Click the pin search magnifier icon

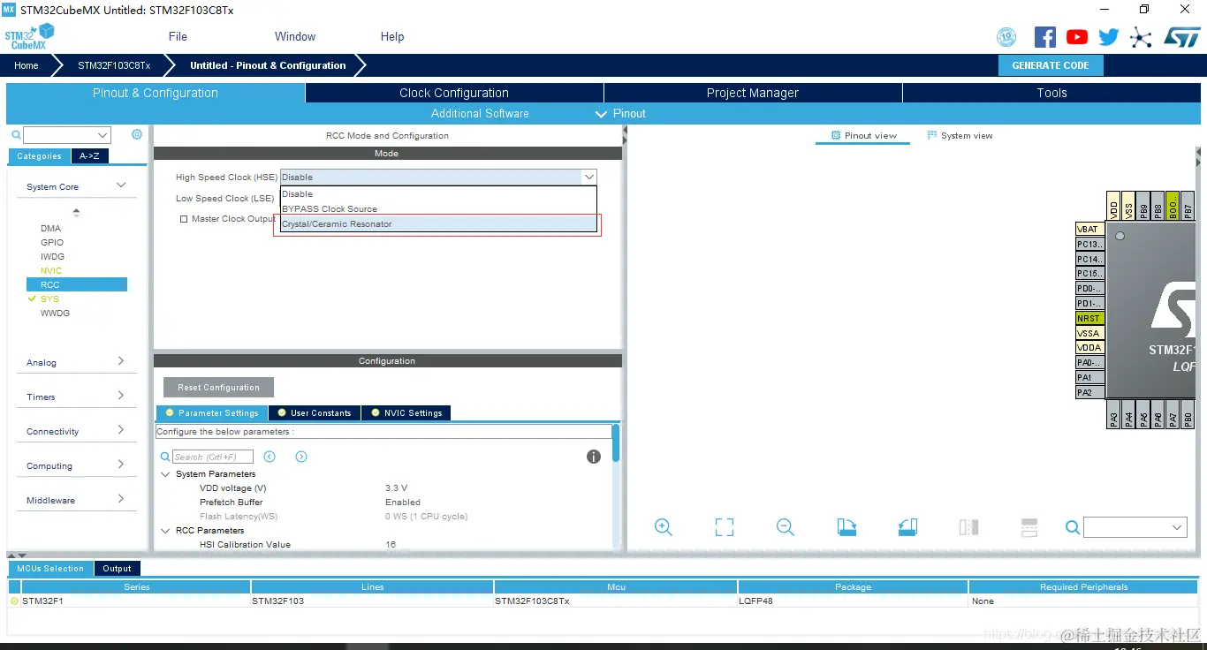tap(1073, 527)
